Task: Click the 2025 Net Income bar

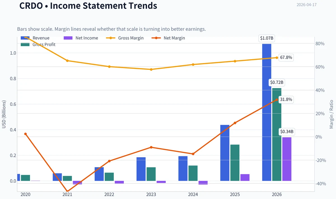Action: point(245,178)
